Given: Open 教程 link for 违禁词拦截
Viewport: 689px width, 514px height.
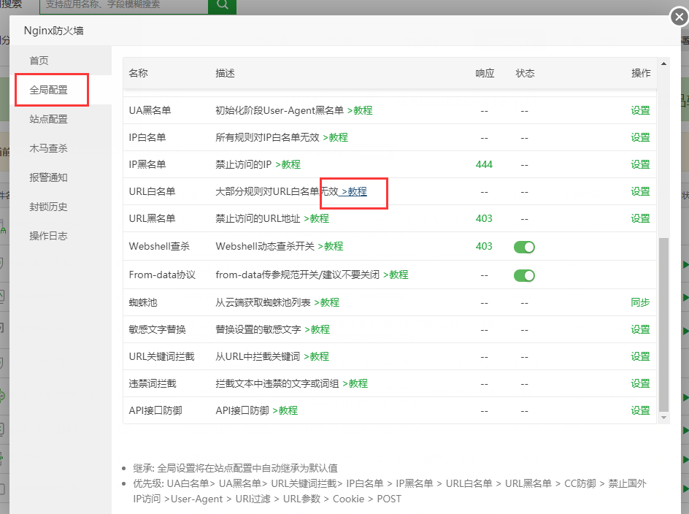Looking at the screenshot, I should click(x=355, y=383).
